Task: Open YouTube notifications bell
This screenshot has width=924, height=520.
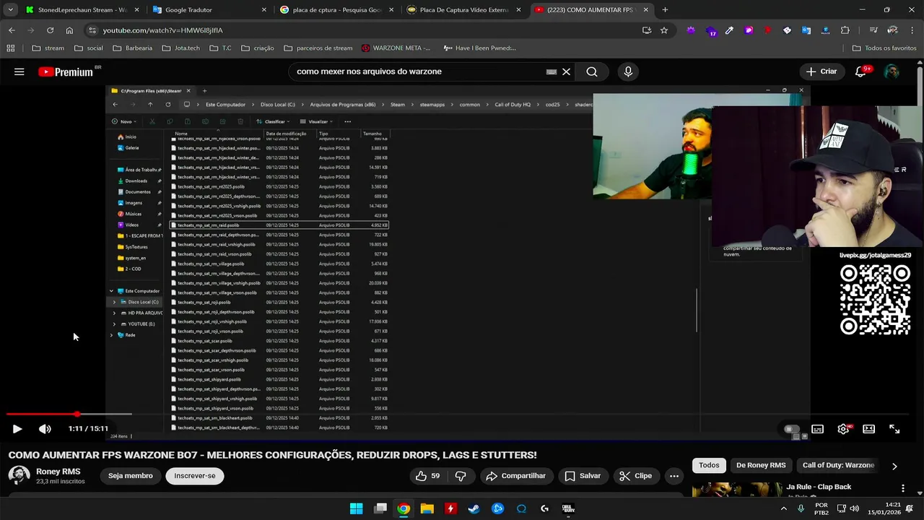Action: pos(860,71)
